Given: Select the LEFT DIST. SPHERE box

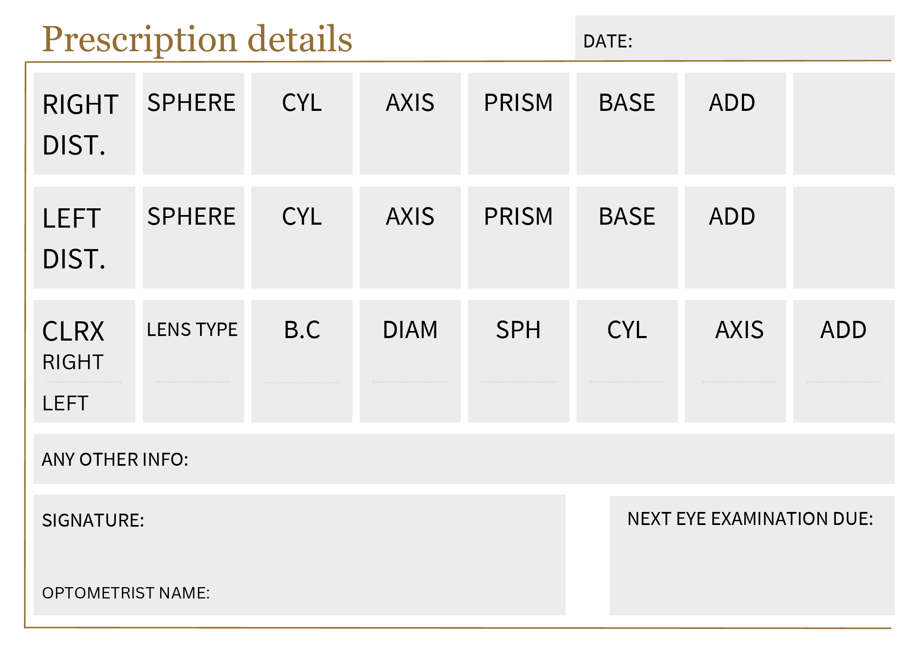Looking at the screenshot, I should coord(193,238).
